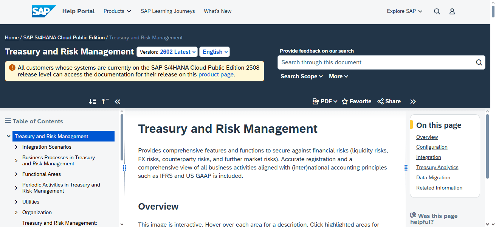Hide table of contents with double-left chevron
496x227 pixels.
(x=118, y=101)
